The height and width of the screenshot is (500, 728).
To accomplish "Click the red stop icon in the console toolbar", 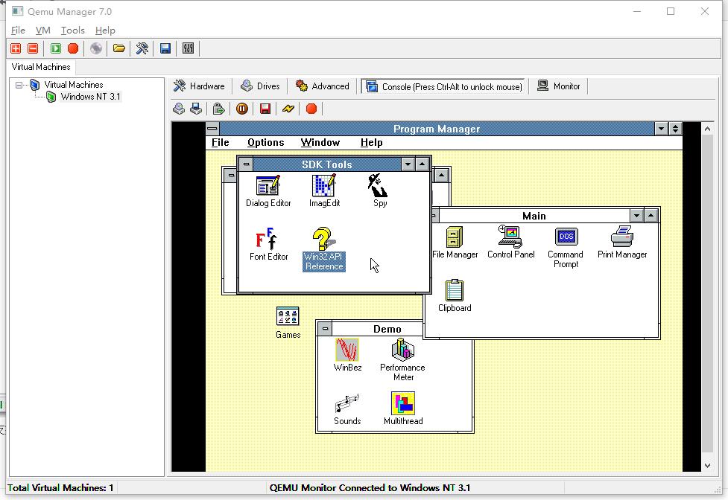I will coord(311,109).
